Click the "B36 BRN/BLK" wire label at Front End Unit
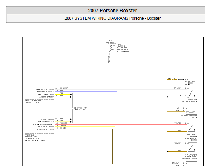205x166 pixels. pyautogui.click(x=61, y=128)
